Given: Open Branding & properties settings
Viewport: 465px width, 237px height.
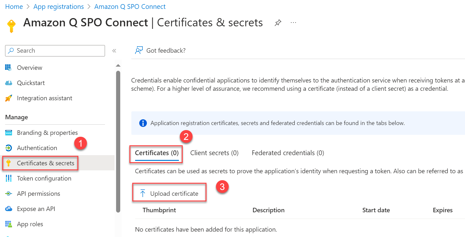Looking at the screenshot, I should tap(47, 132).
